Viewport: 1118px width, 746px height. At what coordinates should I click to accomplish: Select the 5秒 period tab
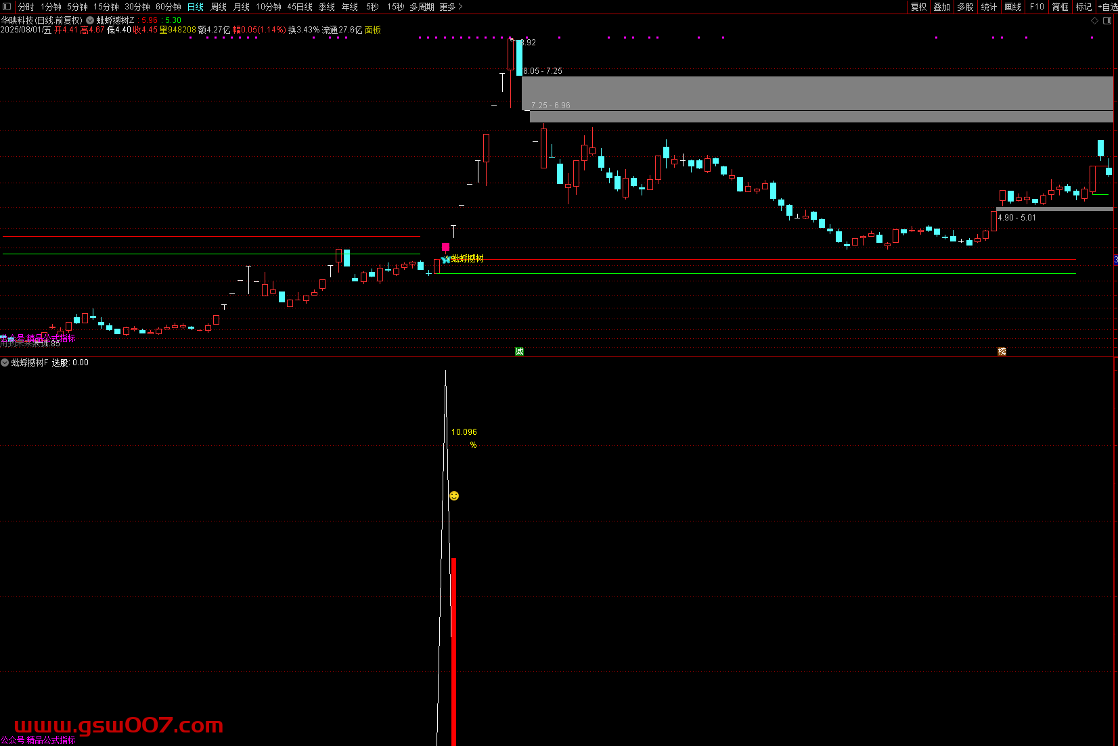(373, 7)
